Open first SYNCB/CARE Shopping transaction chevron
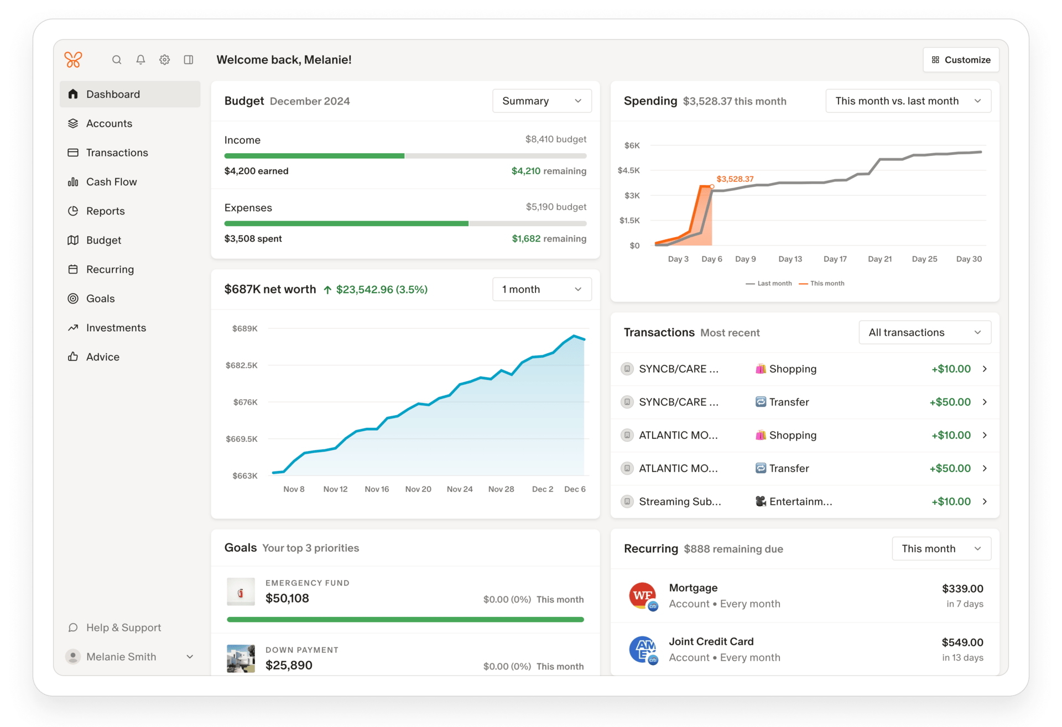 (x=985, y=369)
